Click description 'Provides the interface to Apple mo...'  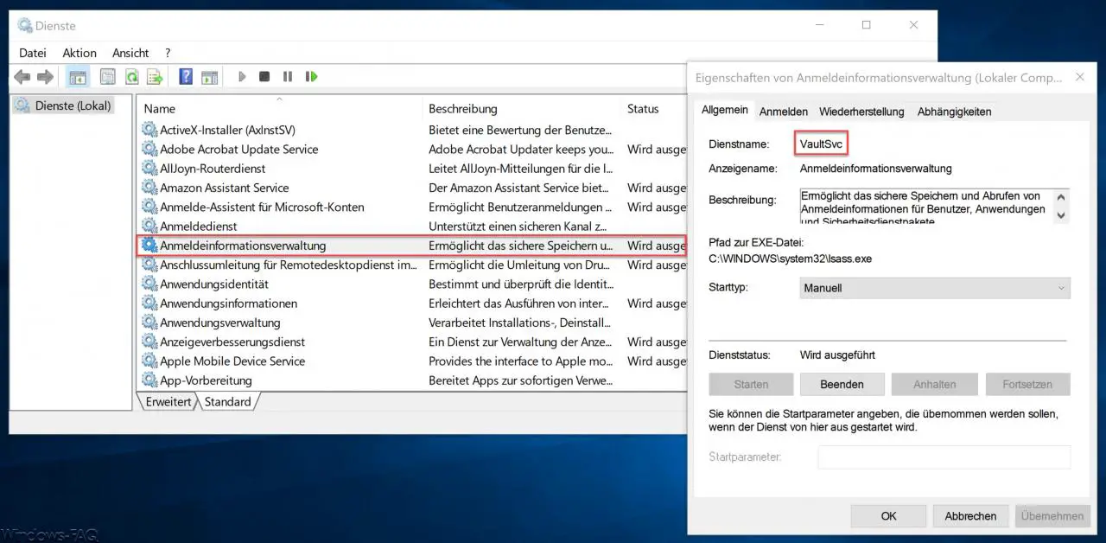click(x=521, y=361)
